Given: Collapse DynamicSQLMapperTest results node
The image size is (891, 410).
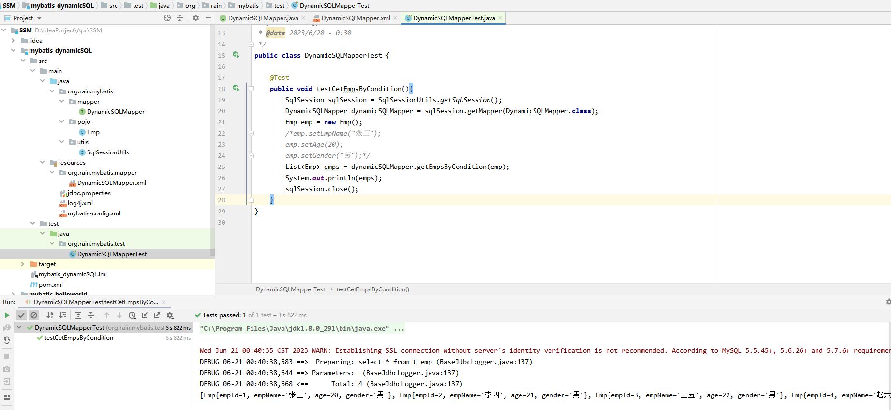Looking at the screenshot, I should [x=19, y=327].
